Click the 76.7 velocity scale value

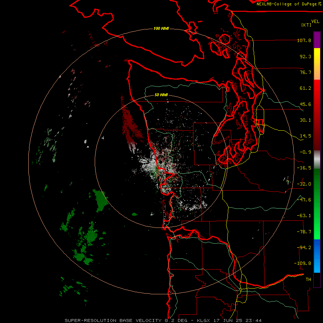coord(305,72)
